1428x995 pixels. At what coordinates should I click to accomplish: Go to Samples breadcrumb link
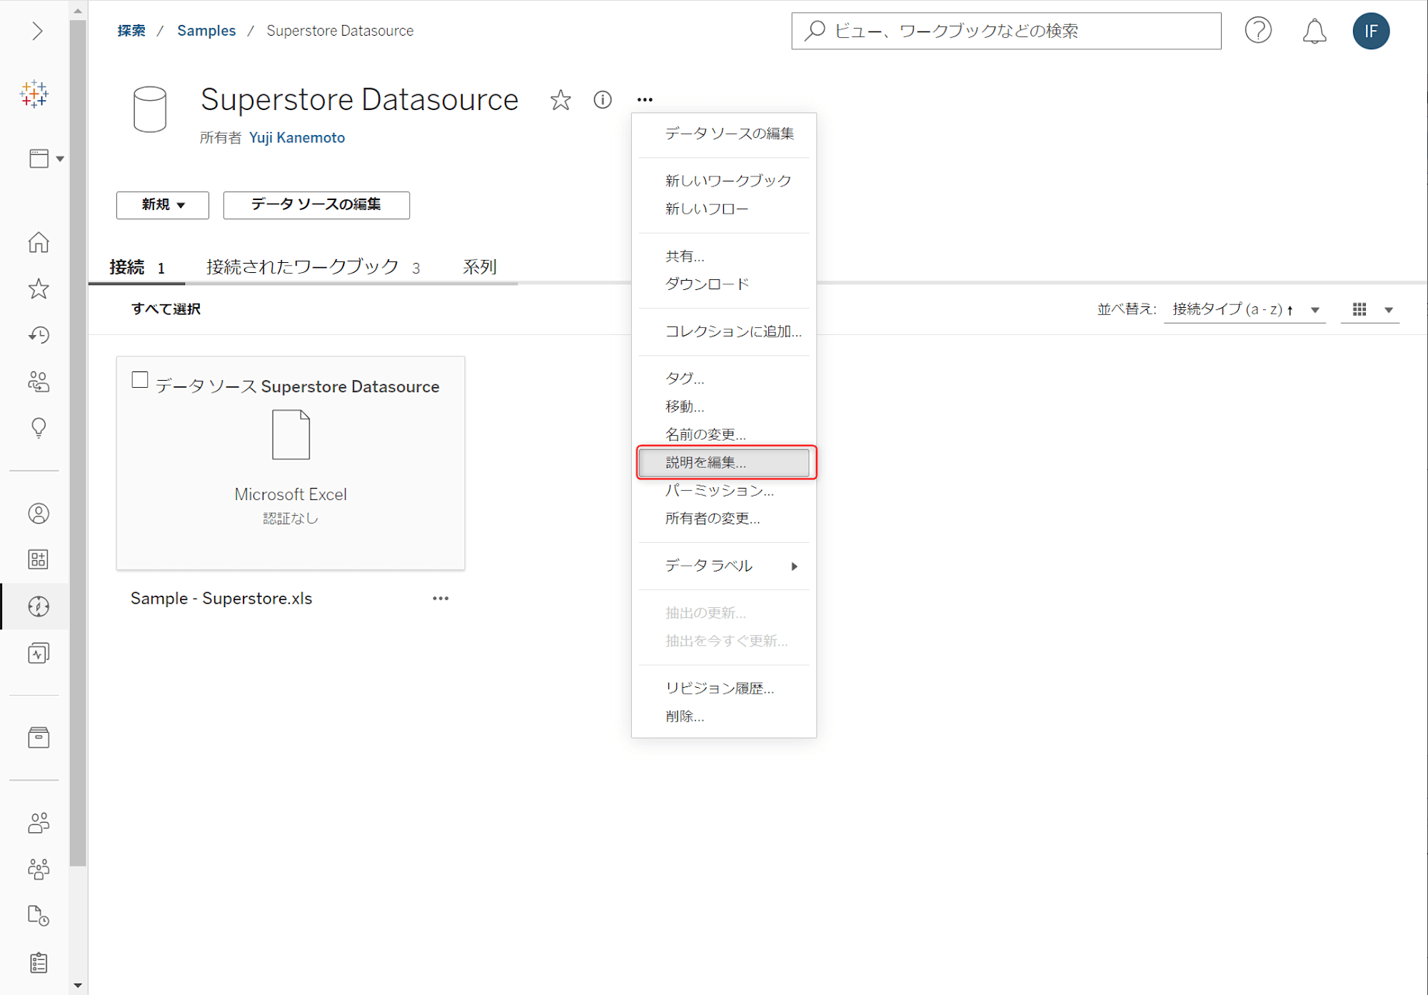coord(206,31)
